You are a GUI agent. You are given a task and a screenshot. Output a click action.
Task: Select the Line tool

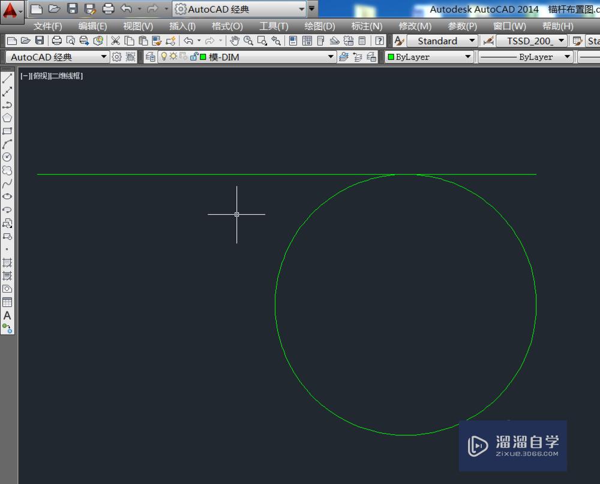point(7,78)
